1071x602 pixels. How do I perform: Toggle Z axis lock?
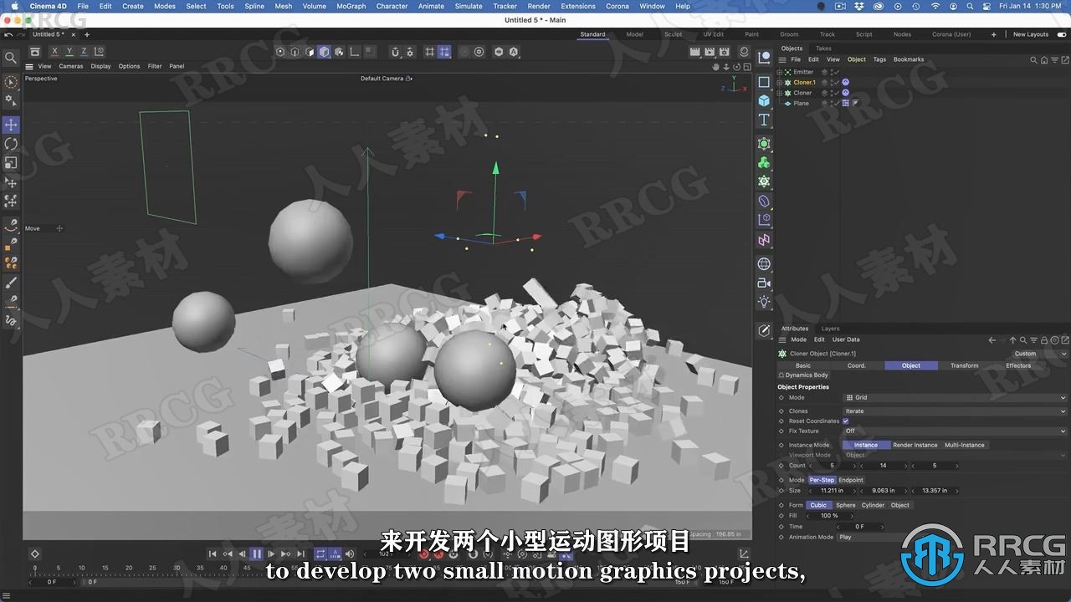tap(84, 52)
